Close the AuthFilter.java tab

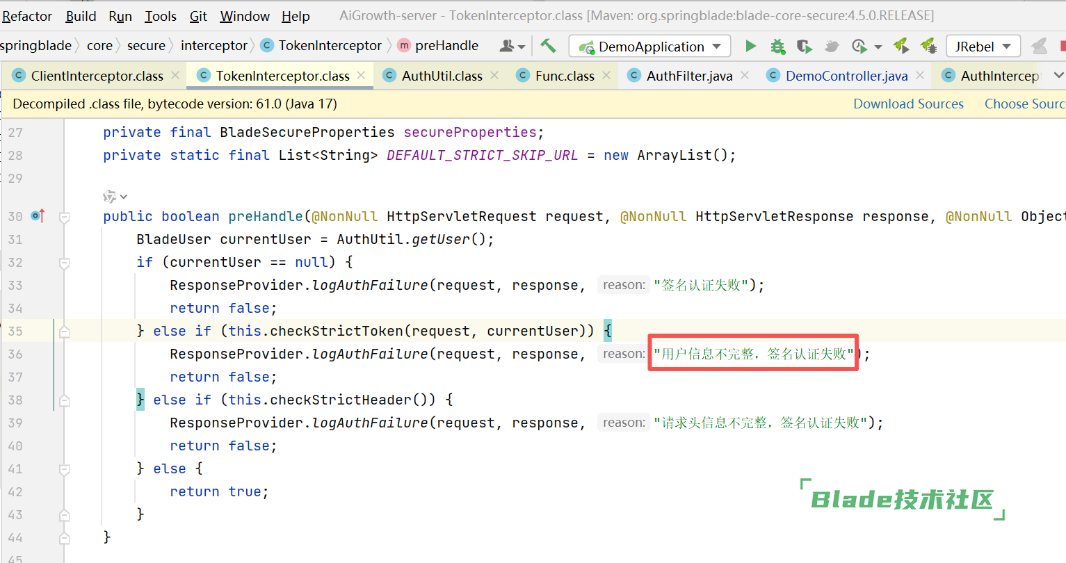click(745, 75)
